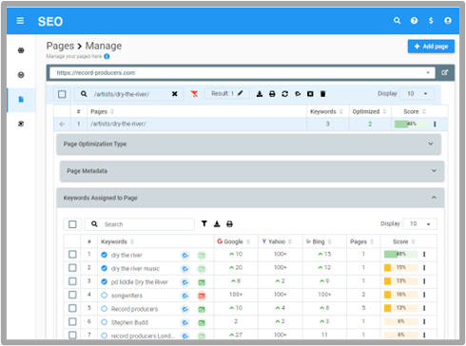466x346 pixels.
Task: Open the record-producers.com site dropdown
Action: (x=243, y=73)
